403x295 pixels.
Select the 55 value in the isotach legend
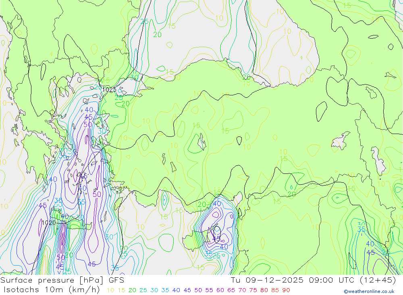(209, 290)
